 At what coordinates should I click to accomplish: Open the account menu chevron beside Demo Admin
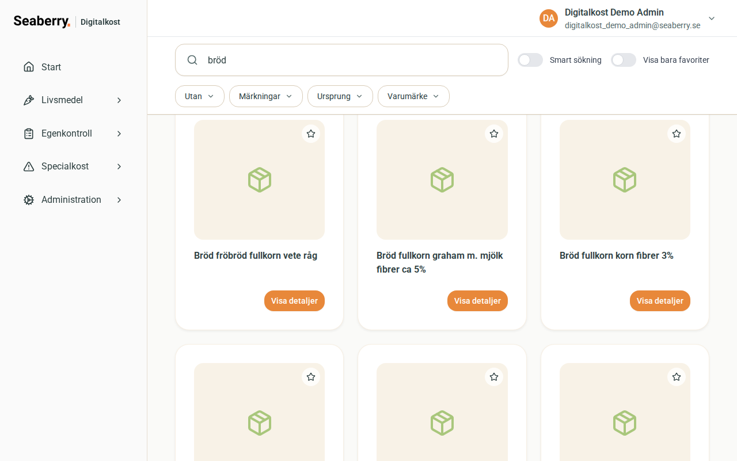tap(712, 18)
